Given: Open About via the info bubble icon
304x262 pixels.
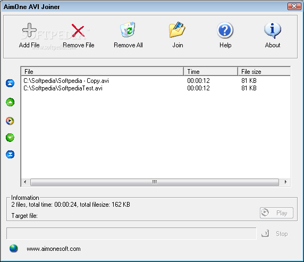Looking at the screenshot, I should pyautogui.click(x=273, y=30).
